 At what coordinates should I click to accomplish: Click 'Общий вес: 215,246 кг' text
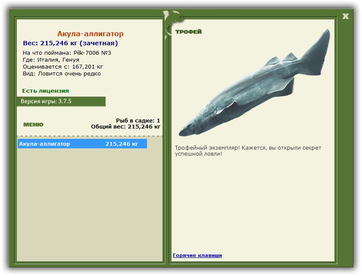[x=126, y=127]
